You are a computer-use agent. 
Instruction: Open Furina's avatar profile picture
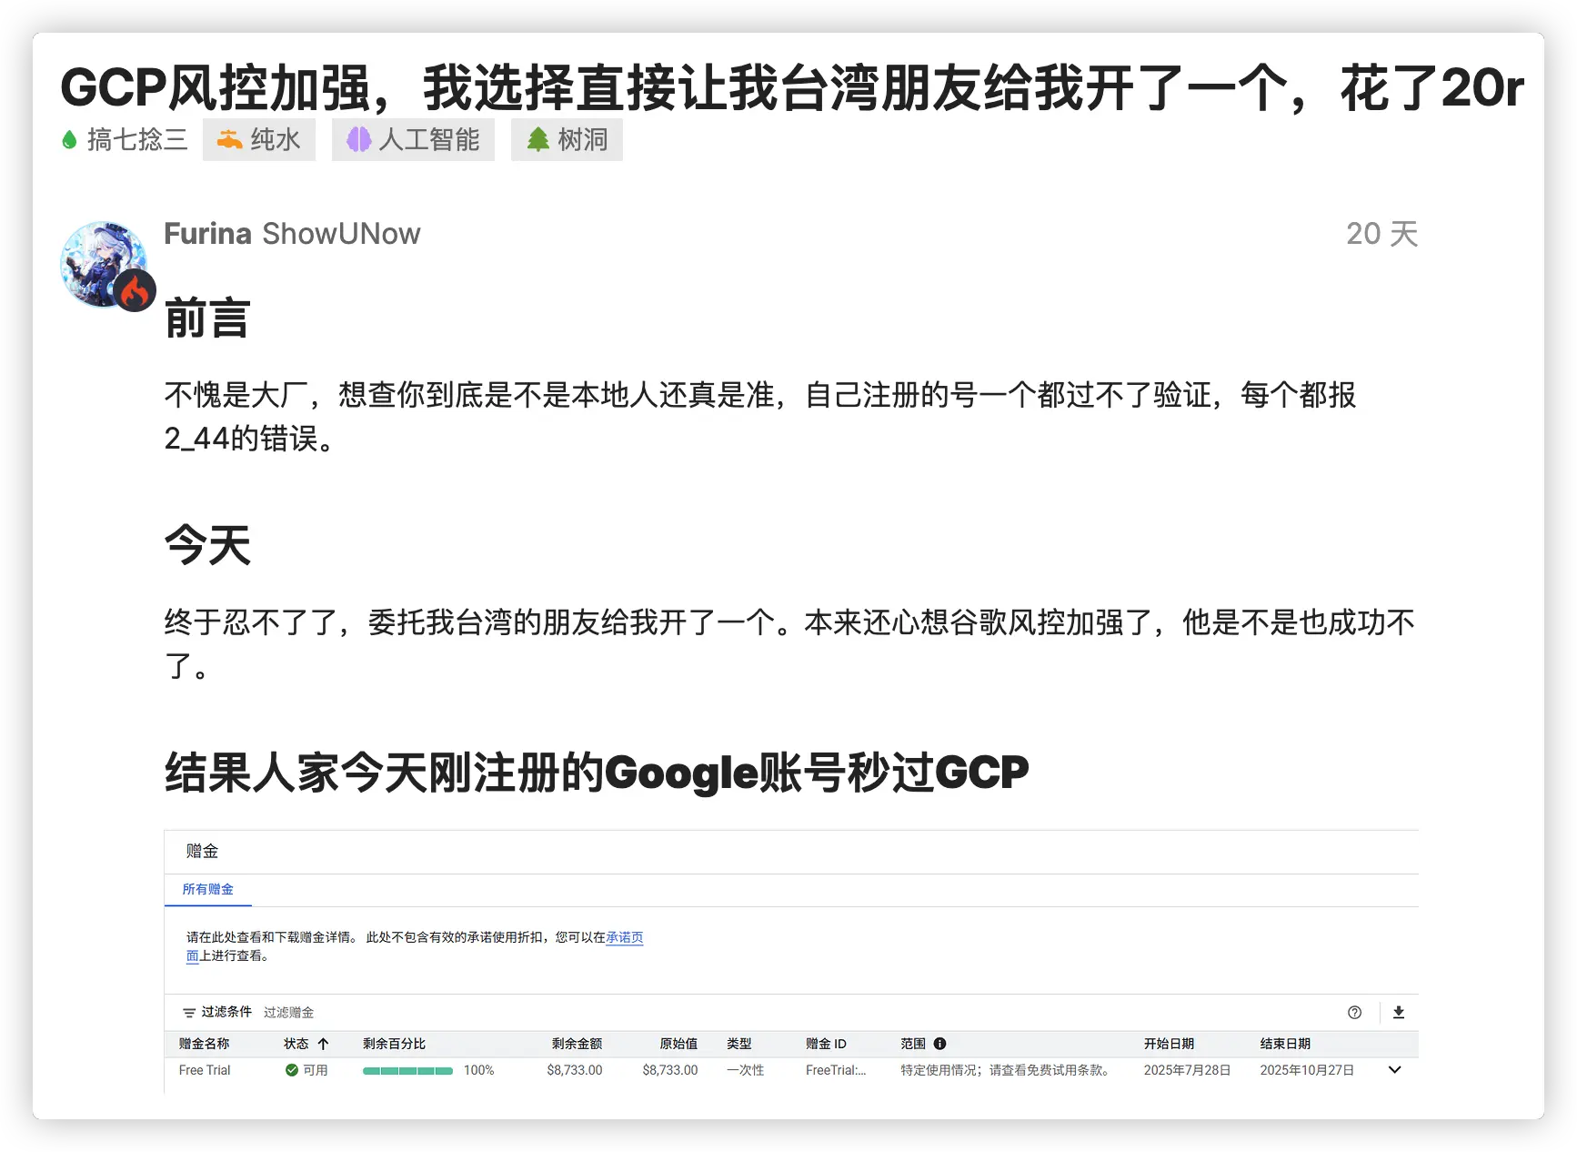pos(104,264)
